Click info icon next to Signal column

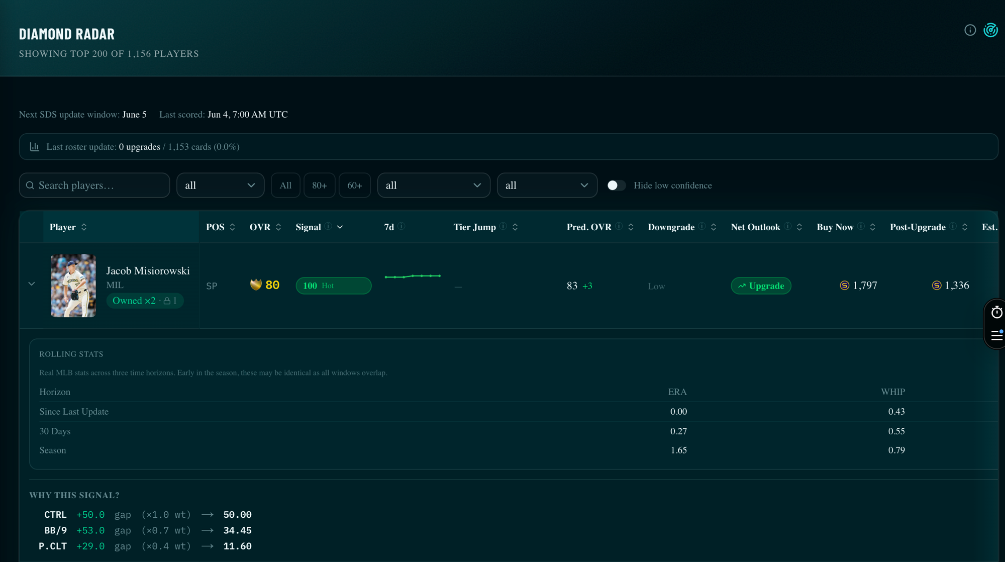pos(328,226)
